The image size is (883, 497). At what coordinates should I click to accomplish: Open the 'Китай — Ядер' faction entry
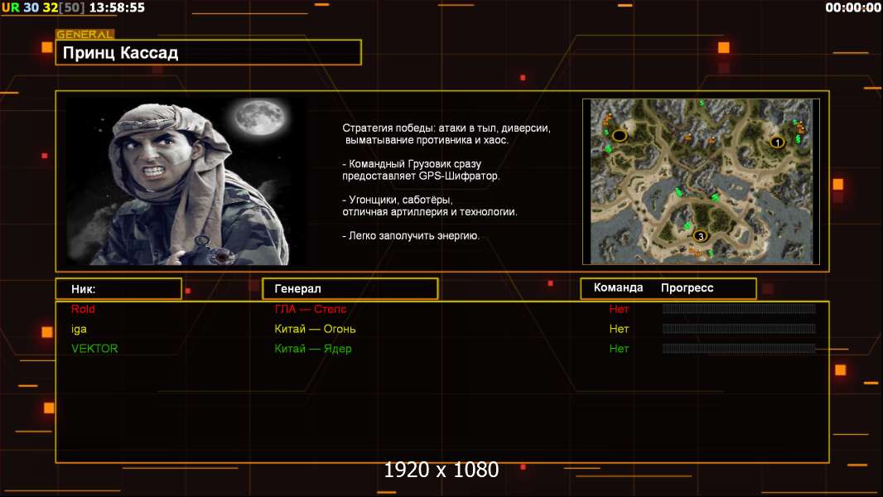coord(312,349)
